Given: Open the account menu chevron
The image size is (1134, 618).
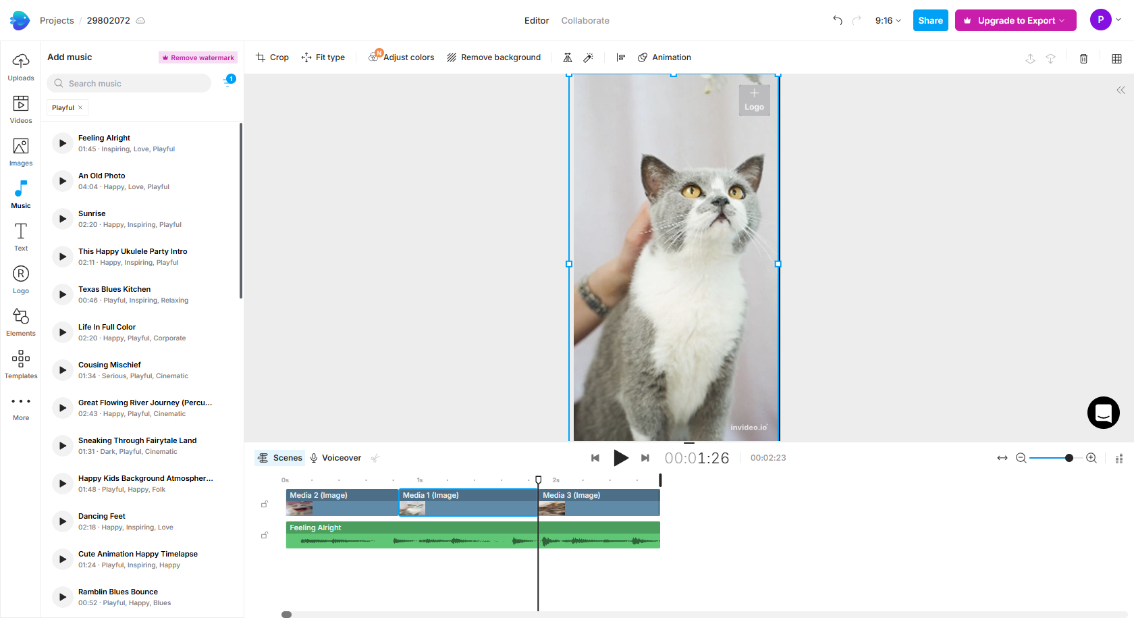Looking at the screenshot, I should (1118, 20).
